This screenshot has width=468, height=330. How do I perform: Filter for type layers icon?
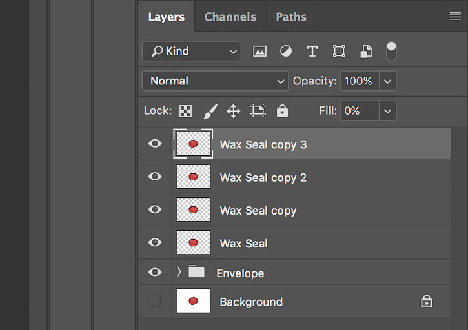tap(312, 52)
